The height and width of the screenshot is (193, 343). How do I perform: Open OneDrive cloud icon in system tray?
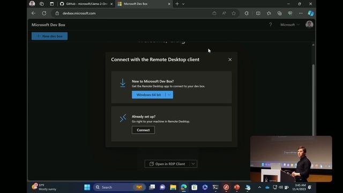(x=267, y=187)
